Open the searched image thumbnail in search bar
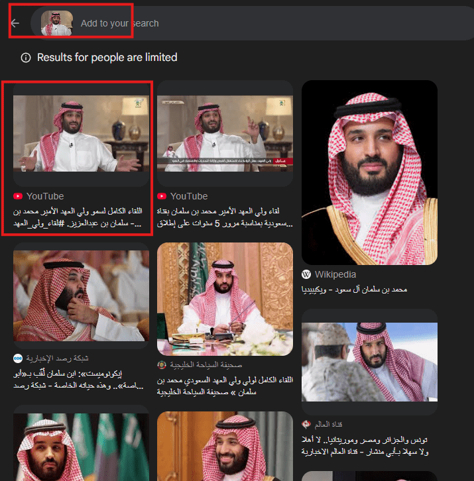Image resolution: width=474 pixels, height=481 pixels. pos(57,23)
